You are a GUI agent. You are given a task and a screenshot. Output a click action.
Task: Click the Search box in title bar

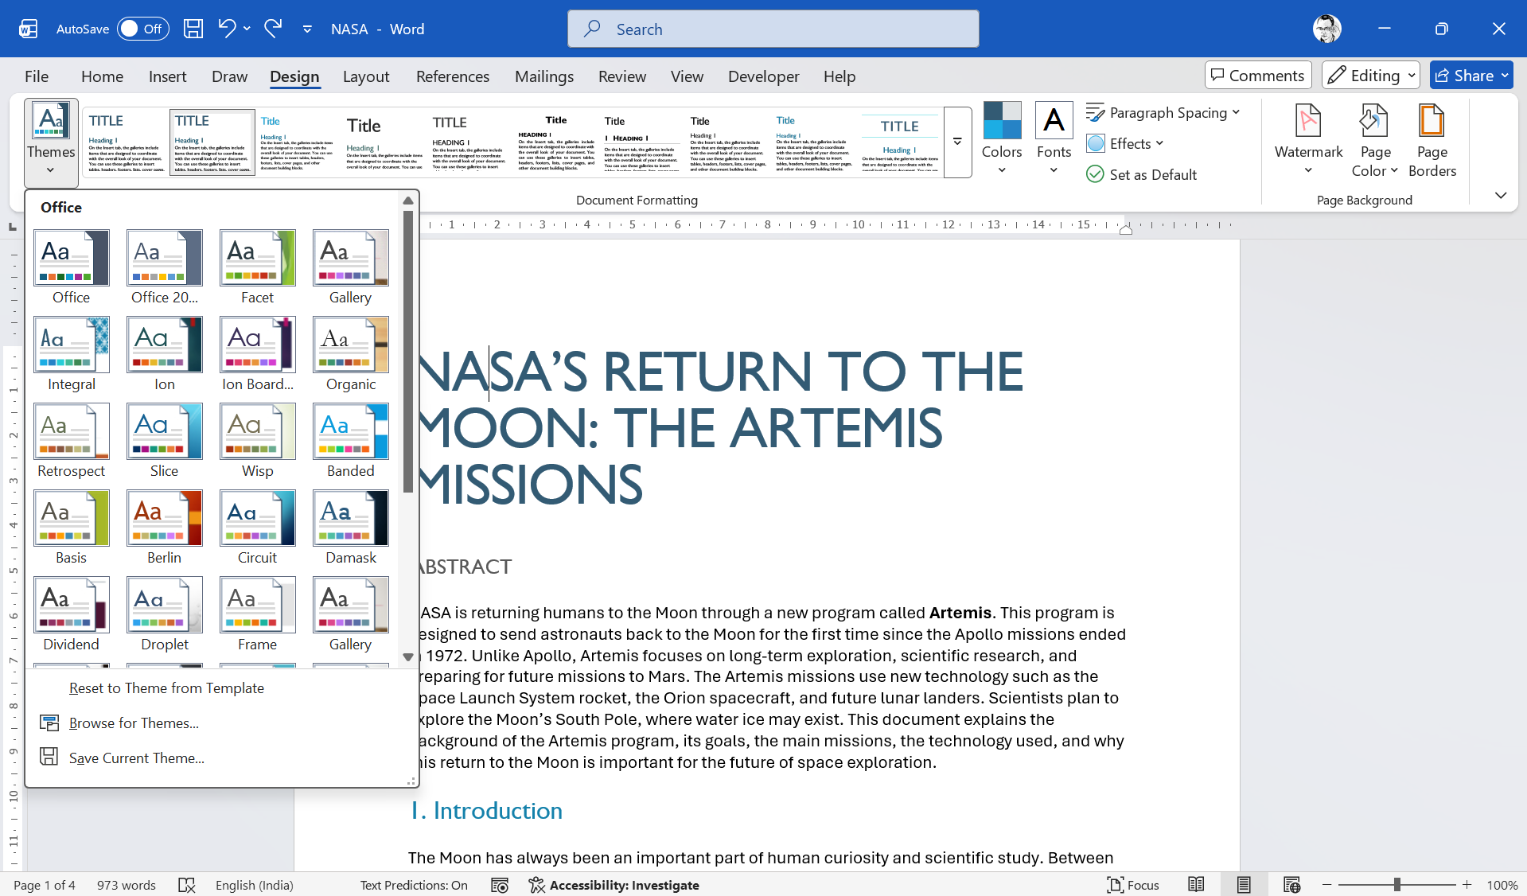773,29
